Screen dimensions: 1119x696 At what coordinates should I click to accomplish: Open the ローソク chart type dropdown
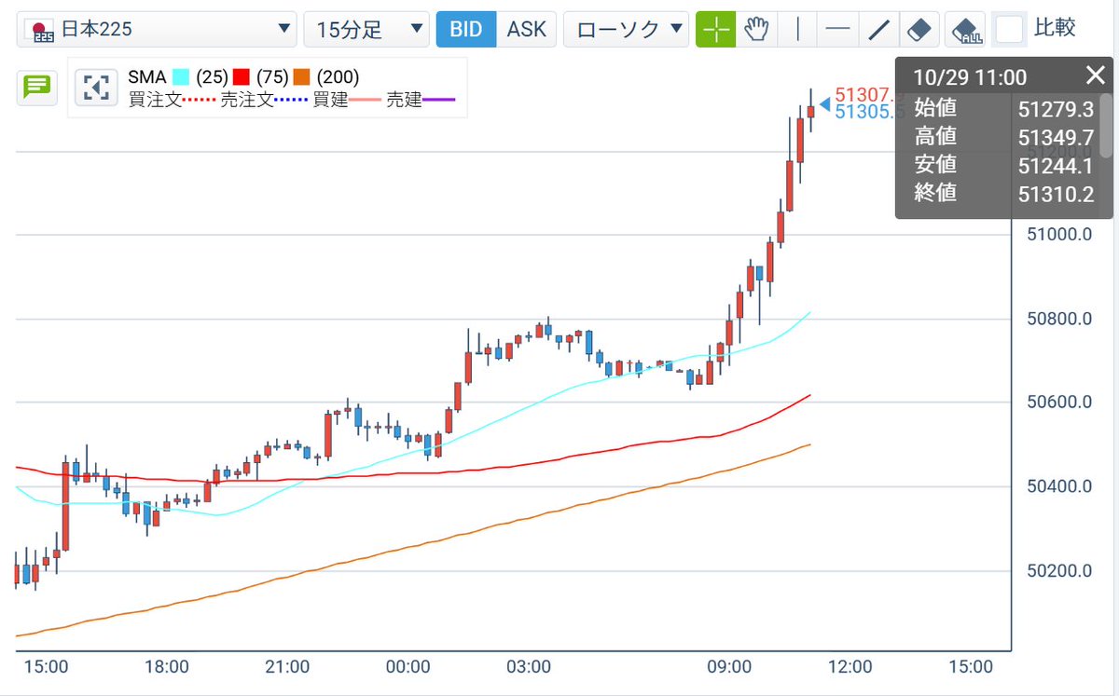click(x=627, y=29)
